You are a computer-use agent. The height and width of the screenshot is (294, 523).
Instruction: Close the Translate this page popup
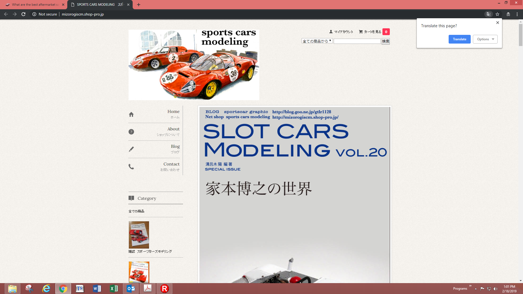pos(497,23)
